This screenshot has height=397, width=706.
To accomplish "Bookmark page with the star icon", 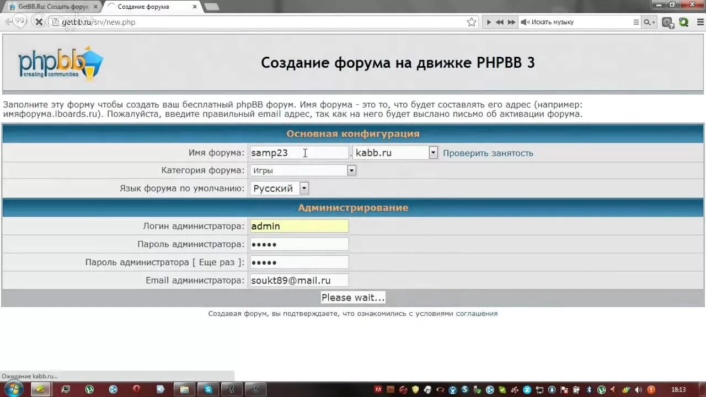I will [x=472, y=22].
